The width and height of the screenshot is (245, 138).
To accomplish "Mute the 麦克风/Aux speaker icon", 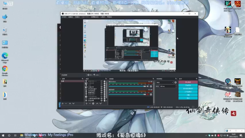I will 148,86.
